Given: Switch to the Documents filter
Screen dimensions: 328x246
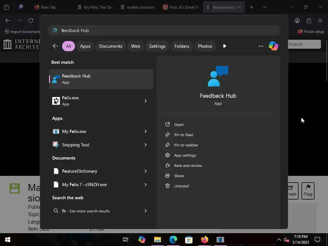Looking at the screenshot, I should [111, 46].
